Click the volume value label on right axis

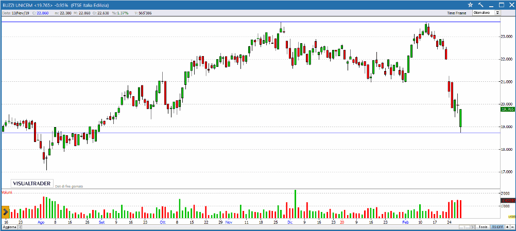click(x=508, y=200)
